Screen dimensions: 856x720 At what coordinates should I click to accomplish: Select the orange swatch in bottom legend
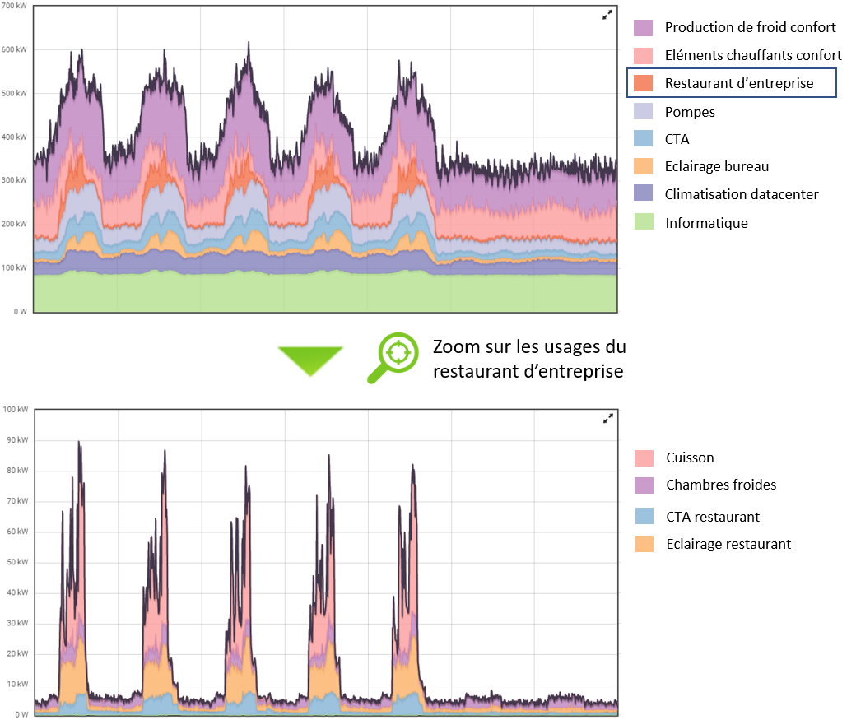[644, 543]
